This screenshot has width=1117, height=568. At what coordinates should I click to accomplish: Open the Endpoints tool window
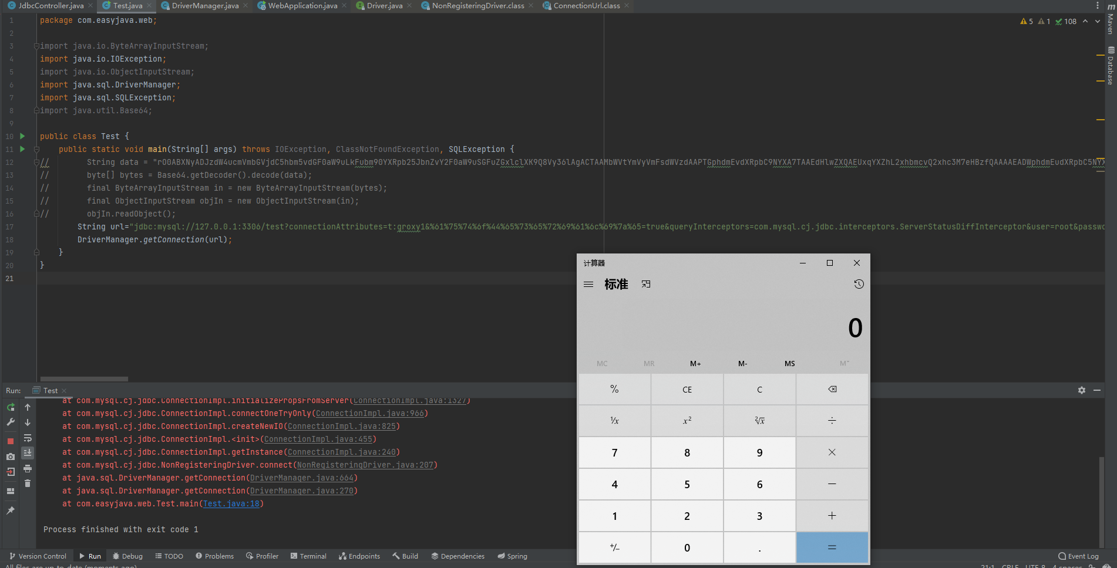tap(359, 556)
